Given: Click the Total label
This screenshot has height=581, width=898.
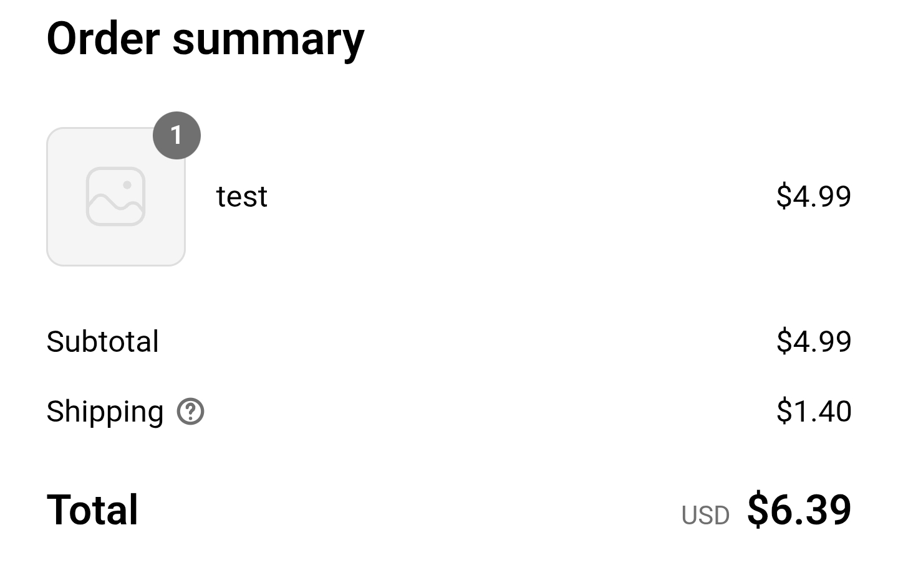Looking at the screenshot, I should click(x=92, y=509).
